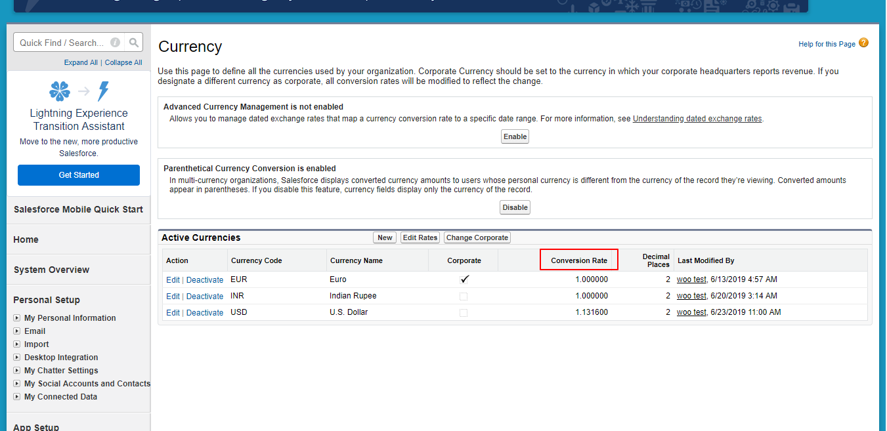887x431 pixels.
Task: Expand the Email setup section
Action: pyautogui.click(x=17, y=331)
